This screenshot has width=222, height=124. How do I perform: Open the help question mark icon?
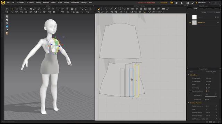tap(188, 3)
